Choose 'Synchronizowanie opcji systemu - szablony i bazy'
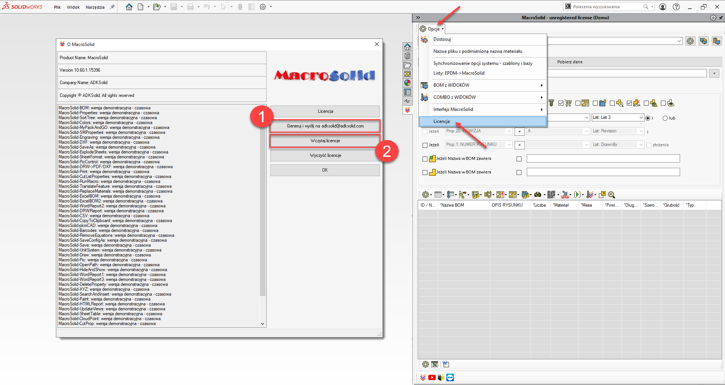725x385 pixels. (483, 63)
